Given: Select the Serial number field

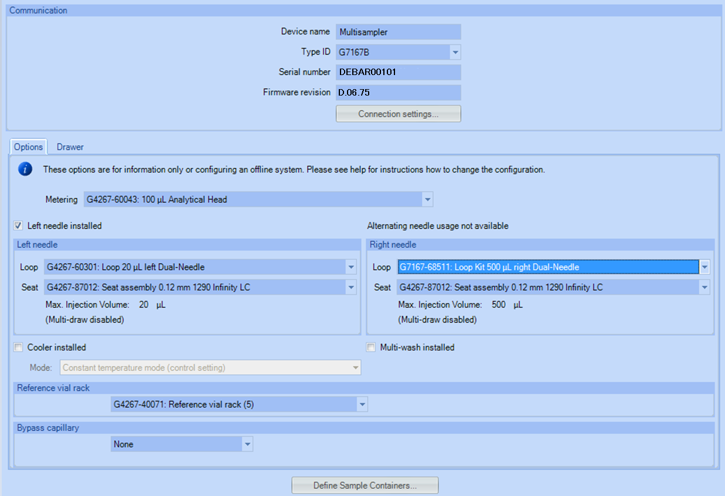Looking at the screenshot, I should [398, 72].
